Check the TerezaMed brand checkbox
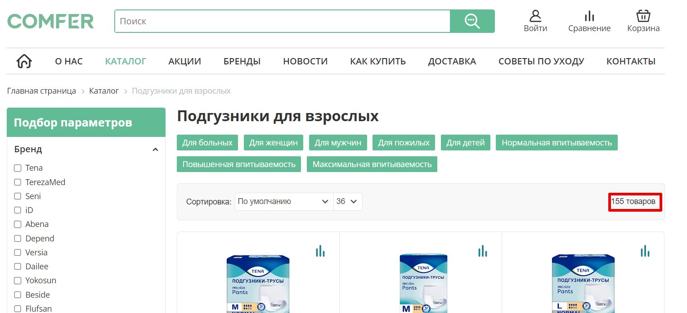 point(18,182)
